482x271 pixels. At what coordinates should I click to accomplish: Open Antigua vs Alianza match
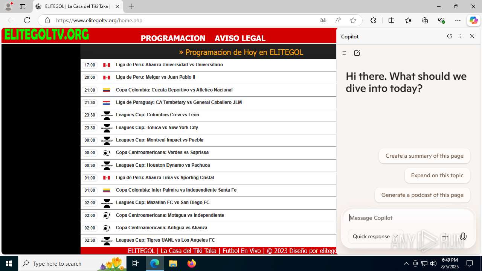pos(162,228)
